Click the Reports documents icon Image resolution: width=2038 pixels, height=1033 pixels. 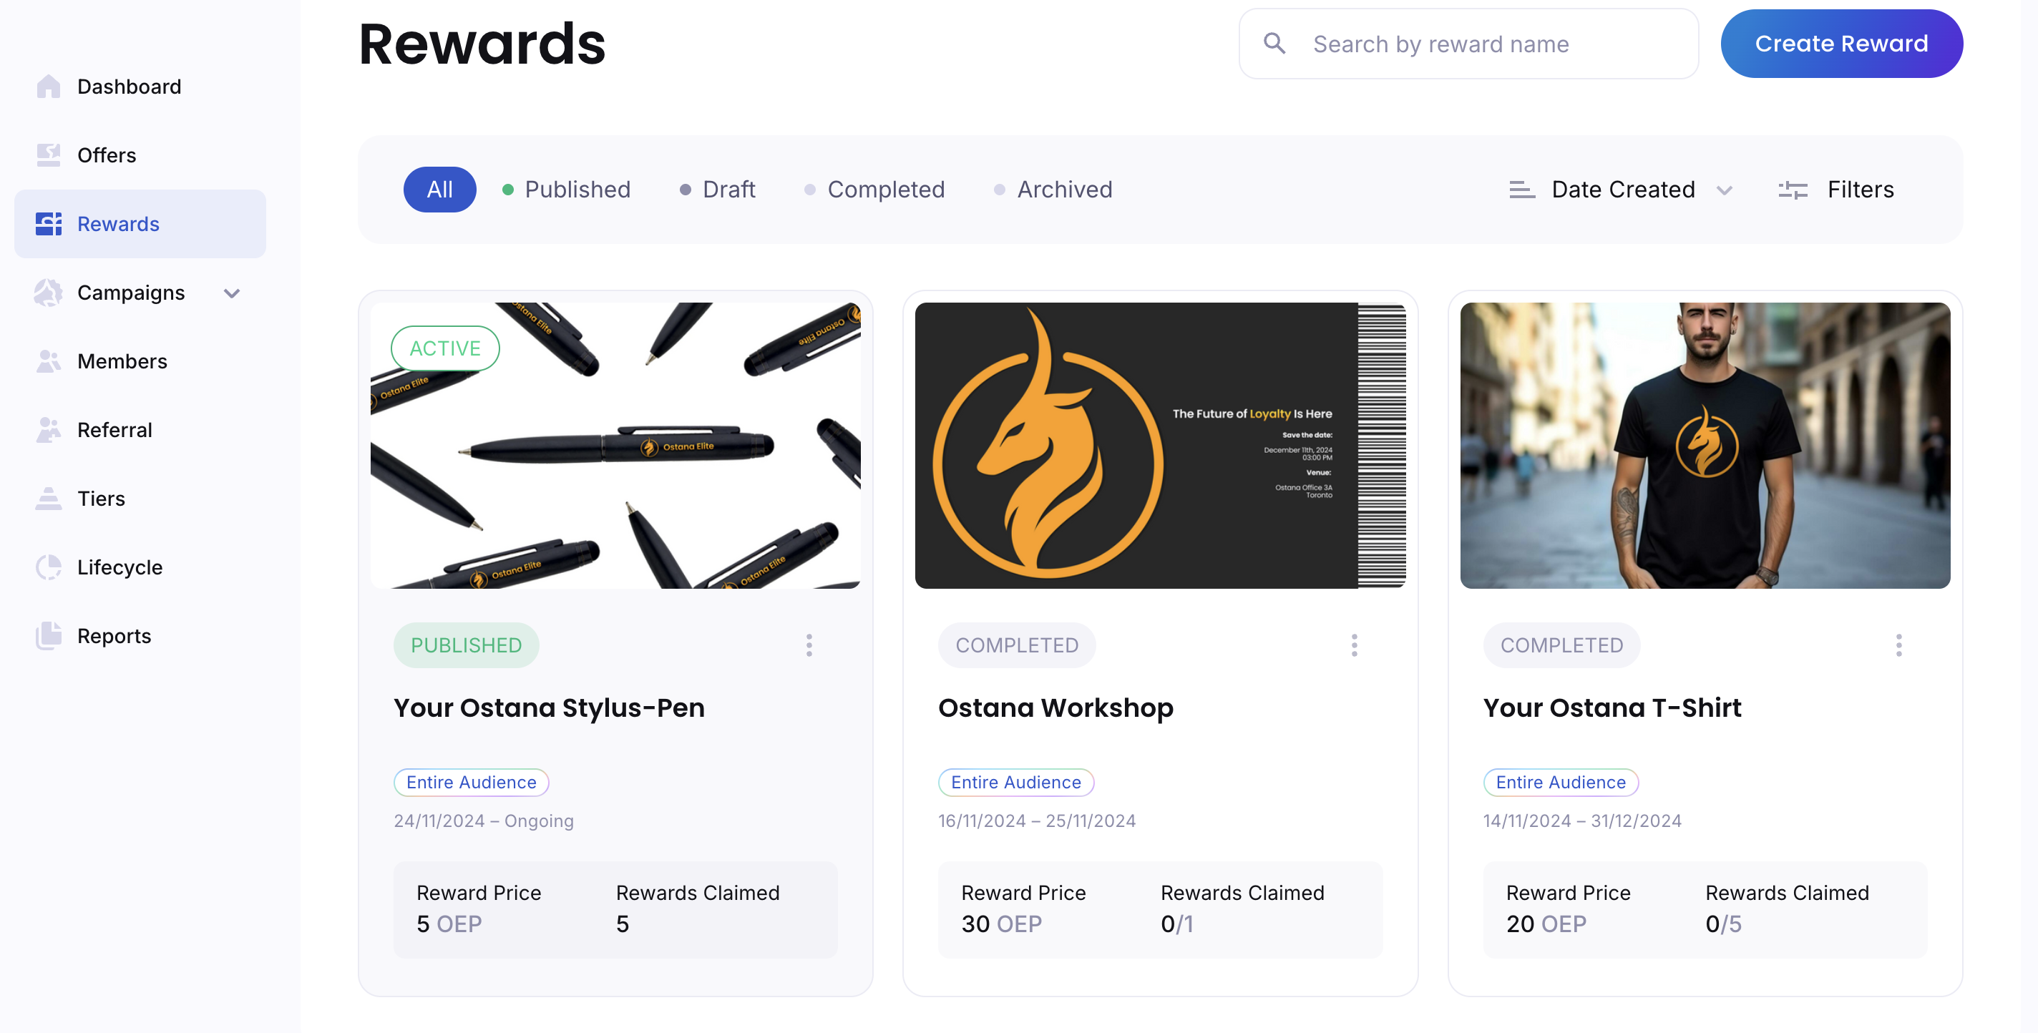48,636
